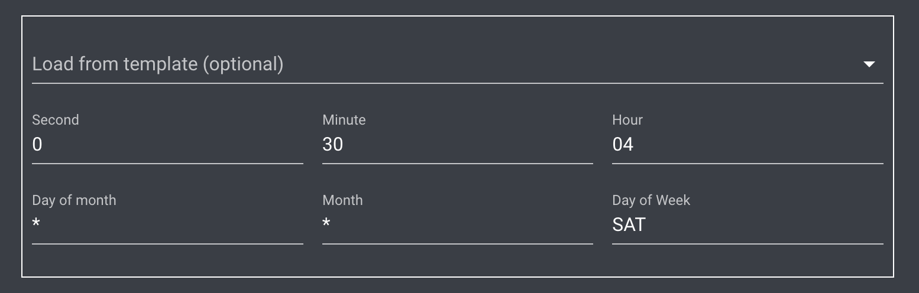Focus the Day of Week input field
Screen dimensions: 919x293
tap(747, 225)
